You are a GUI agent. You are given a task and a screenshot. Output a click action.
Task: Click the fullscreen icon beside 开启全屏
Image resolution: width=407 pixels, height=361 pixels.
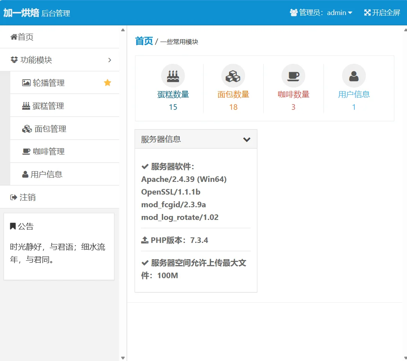pyautogui.click(x=367, y=12)
